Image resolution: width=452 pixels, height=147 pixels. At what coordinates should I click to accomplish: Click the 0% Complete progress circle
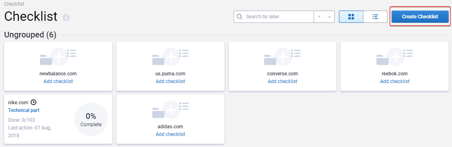tap(91, 119)
